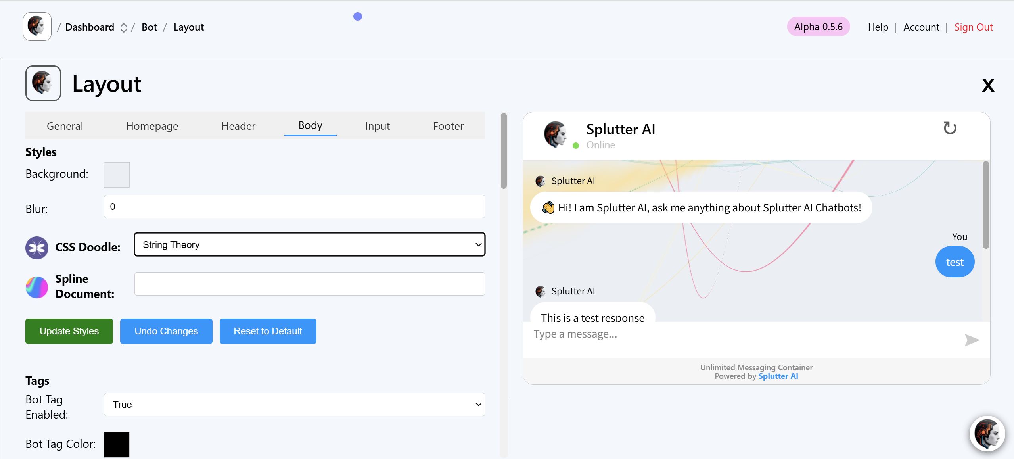This screenshot has width=1014, height=459.
Task: Open the black Bot Tag Color swatch
Action: click(x=117, y=444)
